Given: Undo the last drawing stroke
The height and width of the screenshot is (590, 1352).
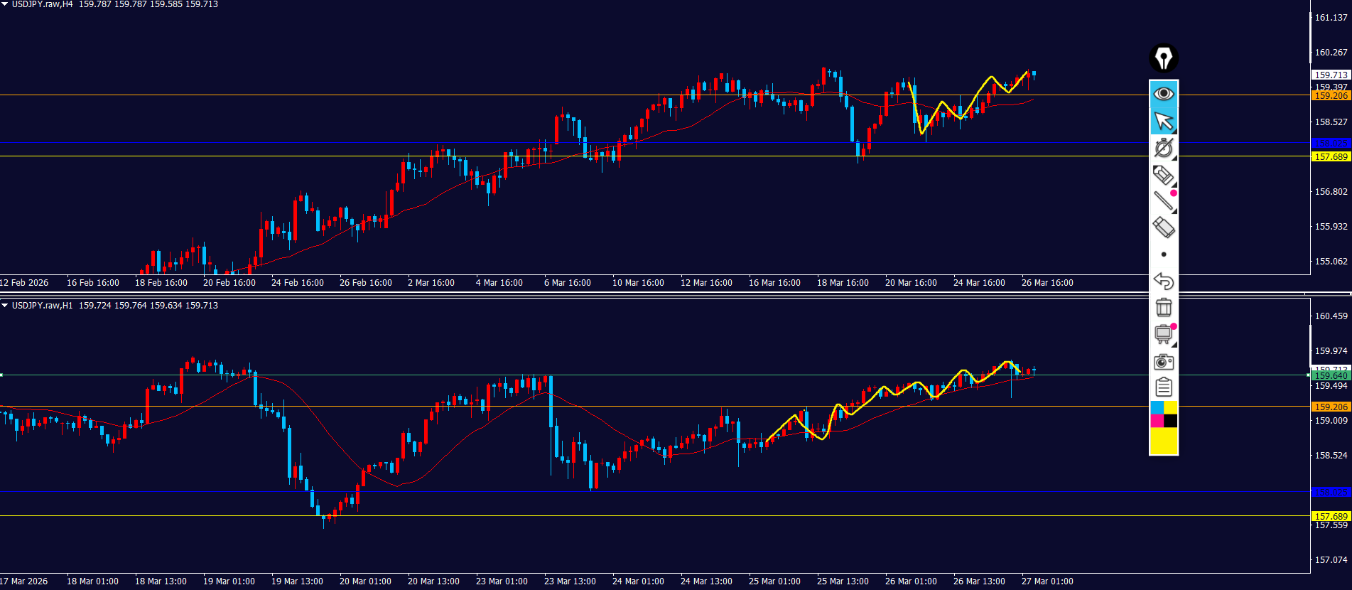Looking at the screenshot, I should coord(1163,281).
